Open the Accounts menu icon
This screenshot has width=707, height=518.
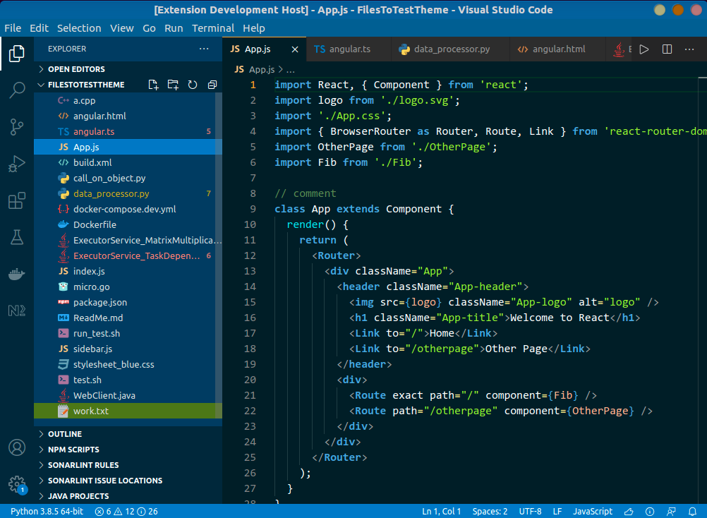point(17,447)
